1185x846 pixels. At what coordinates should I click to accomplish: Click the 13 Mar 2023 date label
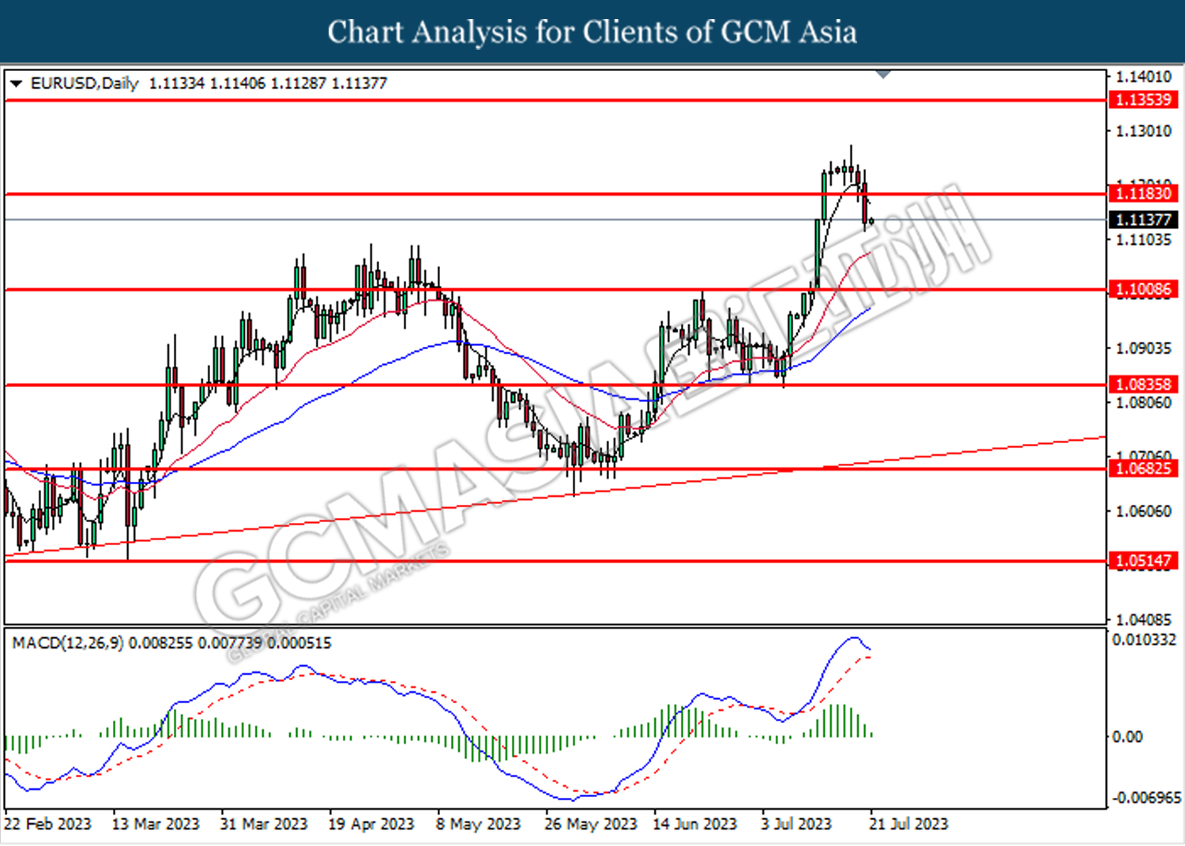coord(156,824)
